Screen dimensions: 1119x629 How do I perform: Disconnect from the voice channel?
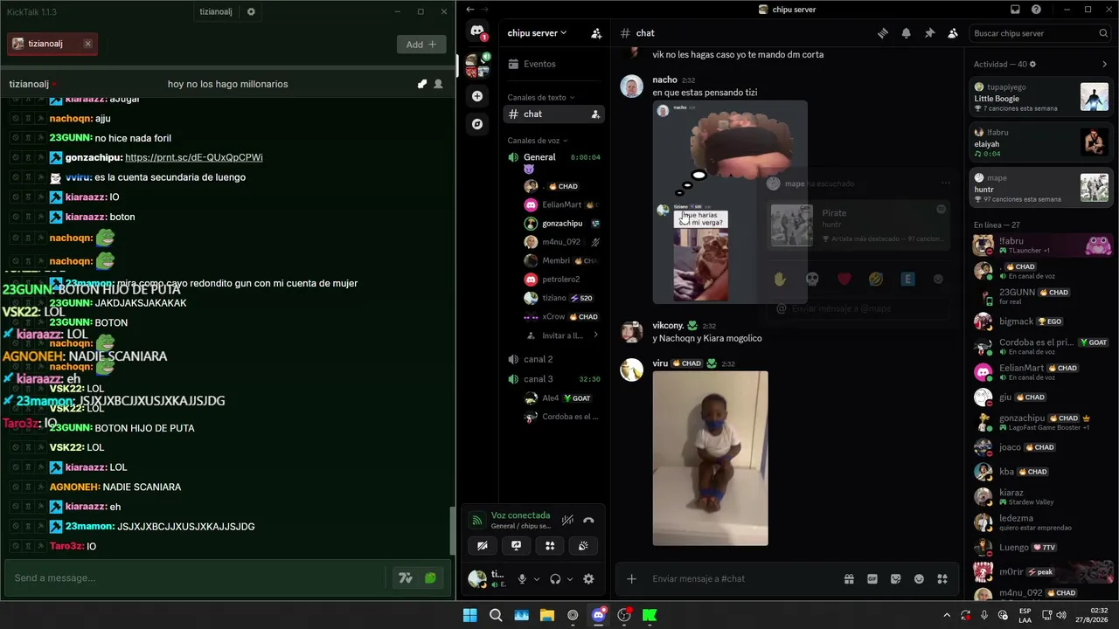click(588, 520)
